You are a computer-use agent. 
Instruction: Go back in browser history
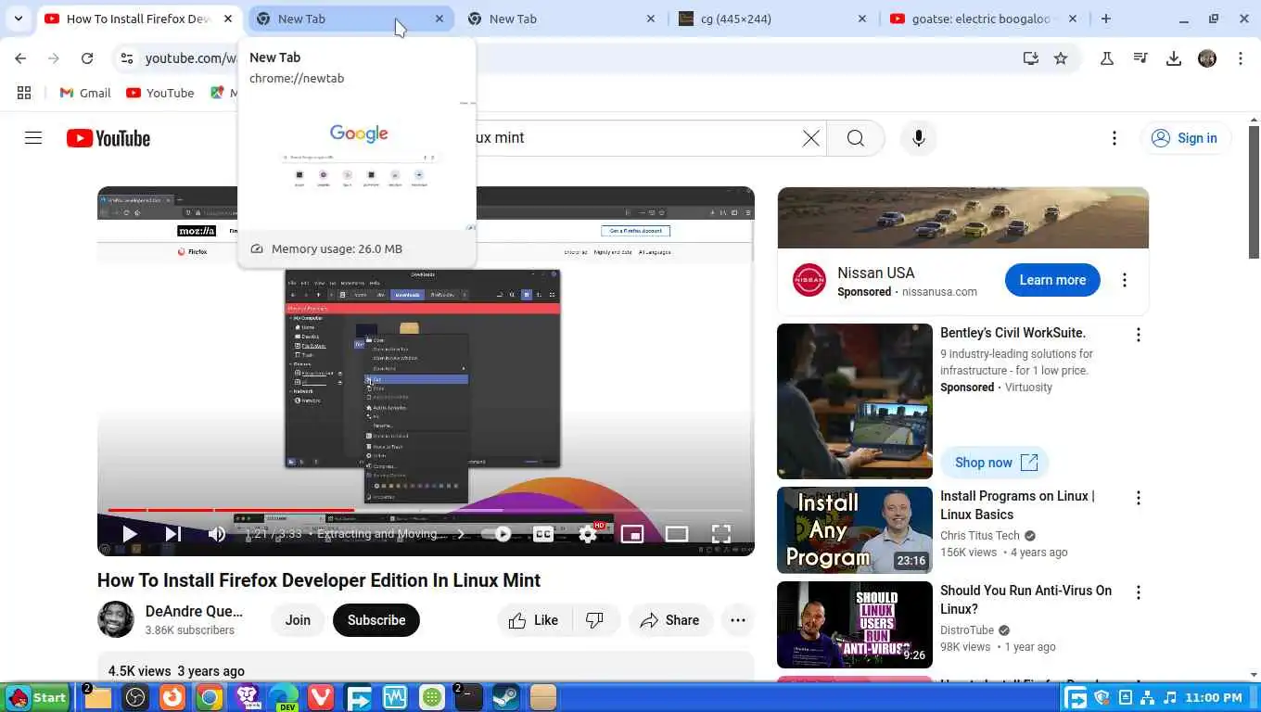coord(20,58)
